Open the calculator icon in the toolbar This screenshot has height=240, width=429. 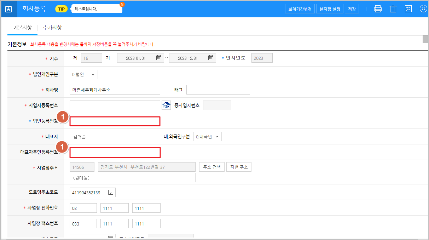pos(408,8)
